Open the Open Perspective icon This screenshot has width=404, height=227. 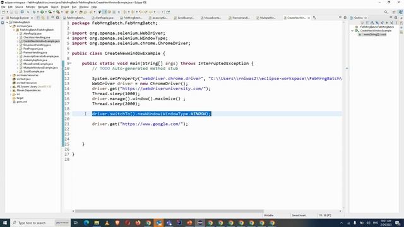tap(394, 12)
